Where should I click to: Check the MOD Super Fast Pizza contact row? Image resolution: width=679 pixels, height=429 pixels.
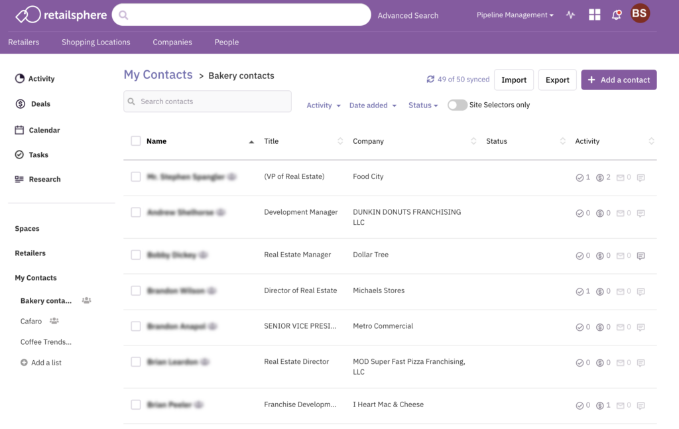pyautogui.click(x=135, y=361)
